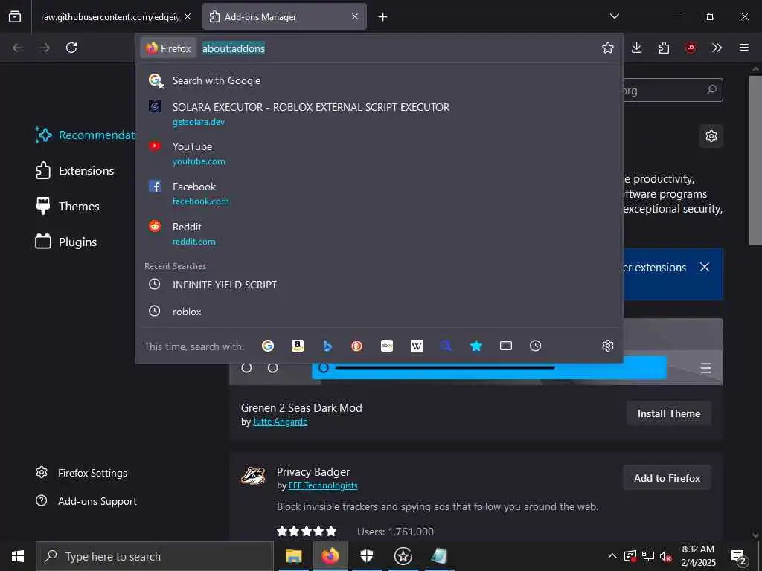
Task: Click the about:addons address text
Action: 234,48
